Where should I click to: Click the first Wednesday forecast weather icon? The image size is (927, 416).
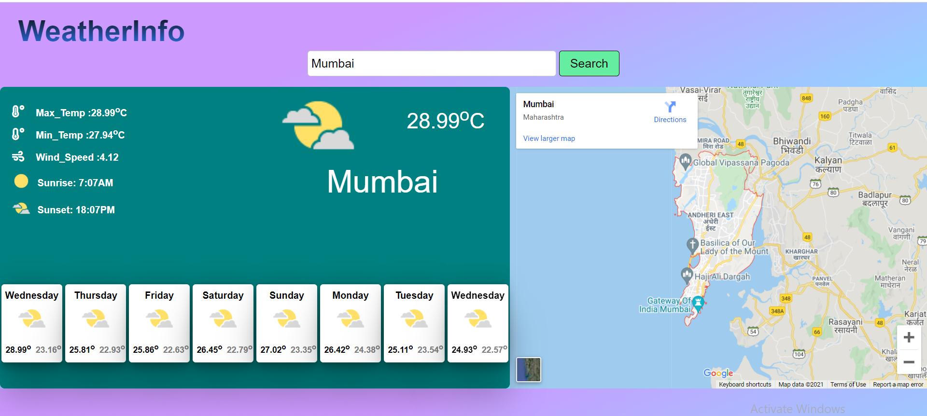[32, 319]
